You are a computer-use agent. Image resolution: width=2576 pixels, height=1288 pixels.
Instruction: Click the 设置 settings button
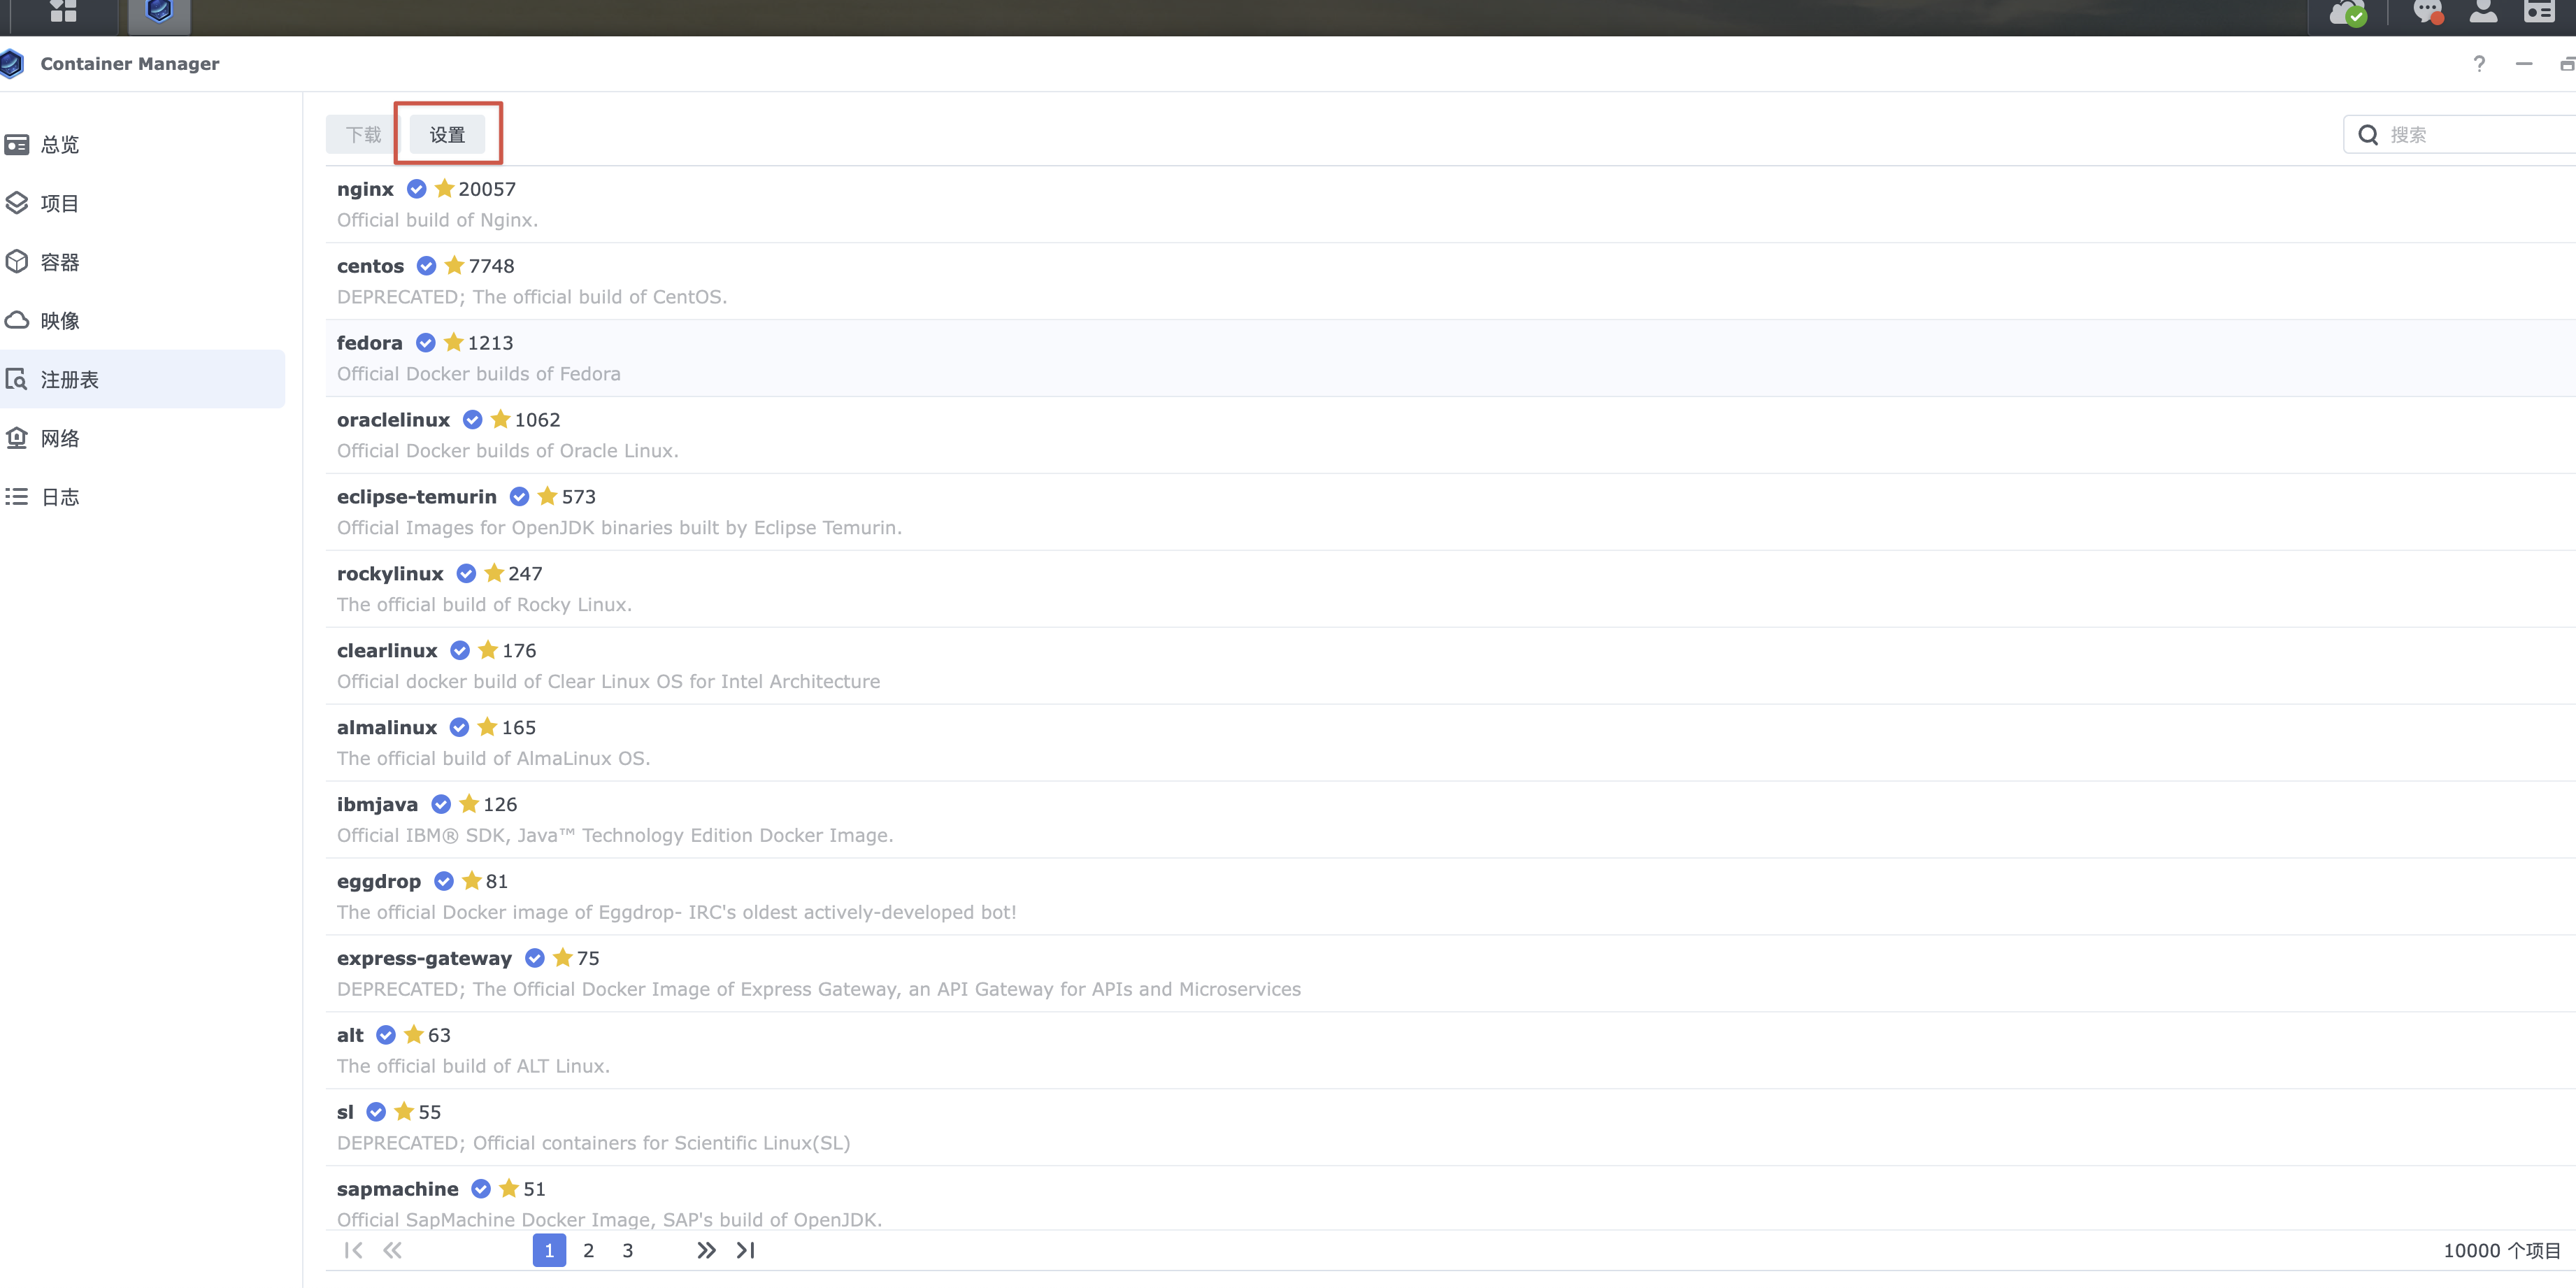click(x=447, y=135)
